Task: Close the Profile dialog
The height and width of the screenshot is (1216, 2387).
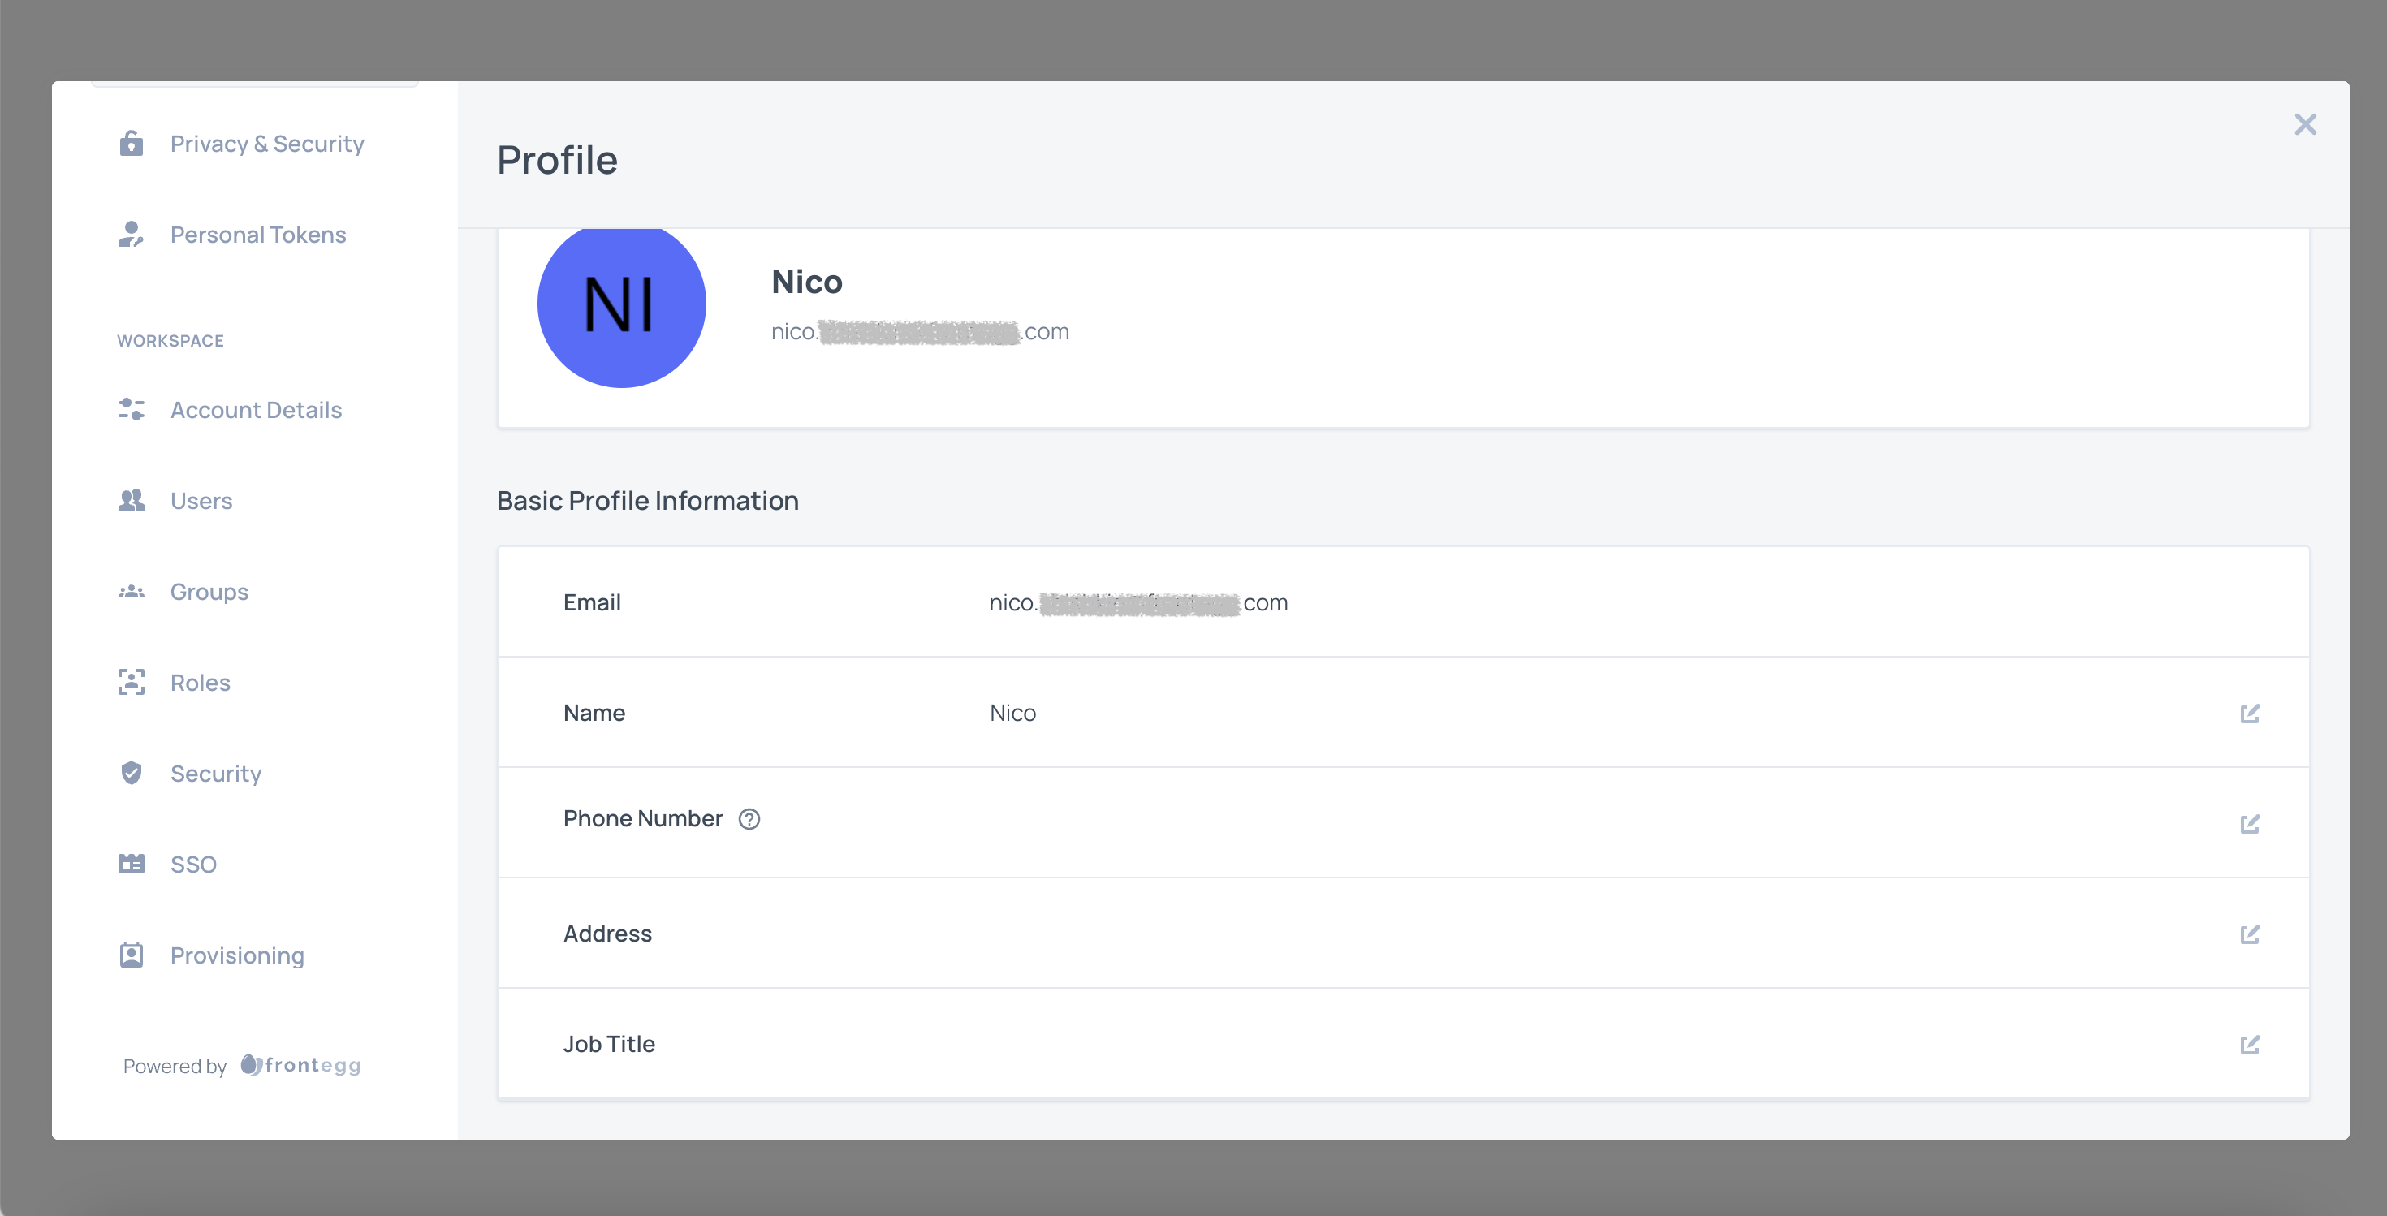Action: coord(2304,124)
